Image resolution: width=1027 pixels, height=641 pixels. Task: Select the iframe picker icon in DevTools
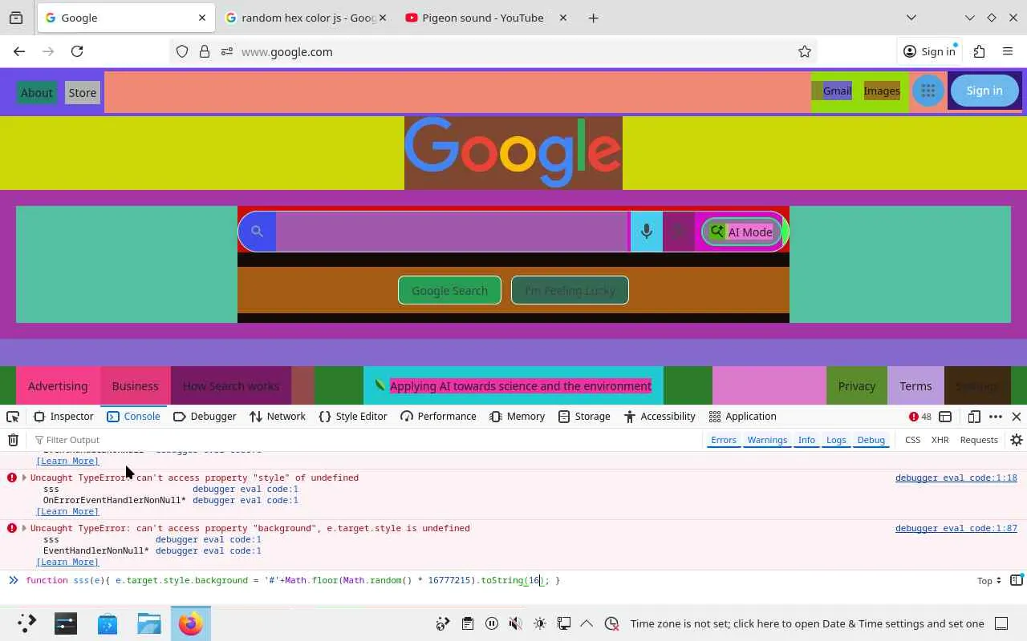point(946,417)
